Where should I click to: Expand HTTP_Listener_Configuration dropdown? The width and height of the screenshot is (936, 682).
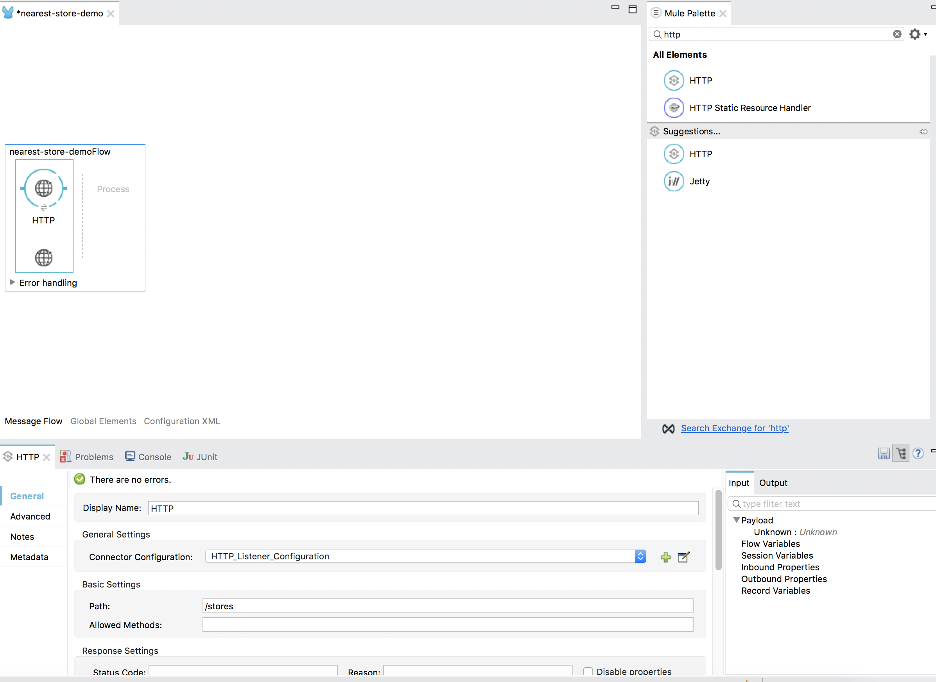pyautogui.click(x=640, y=556)
